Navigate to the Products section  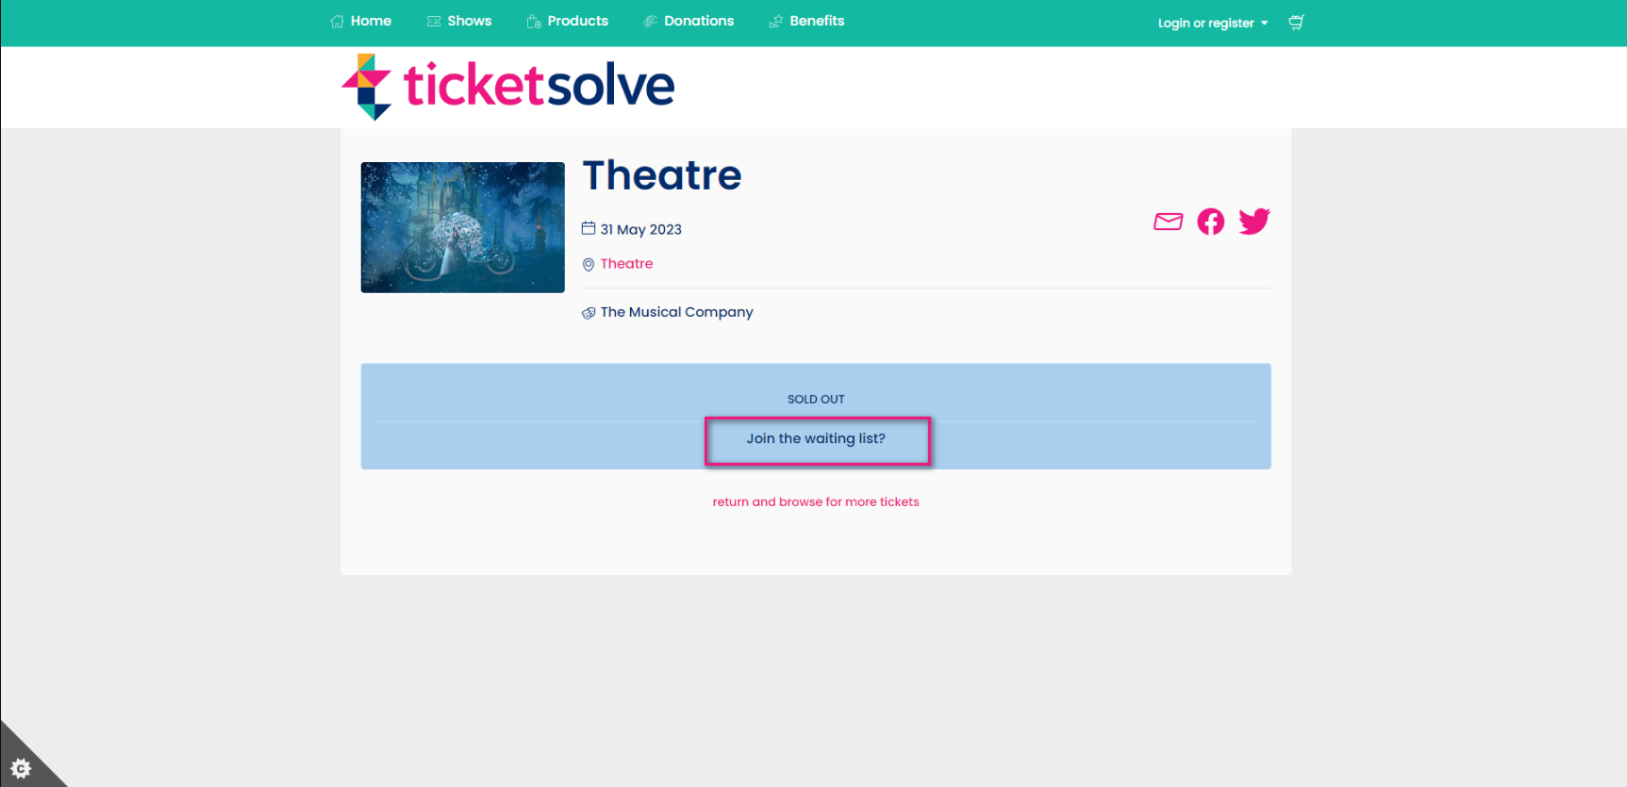576,20
